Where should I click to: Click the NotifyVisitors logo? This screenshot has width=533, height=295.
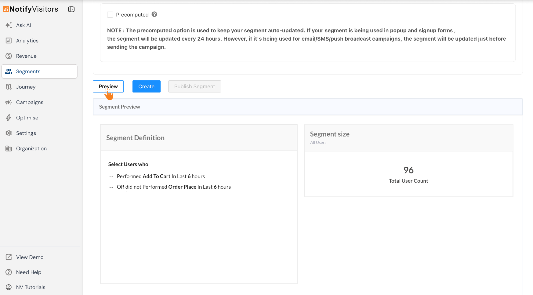click(31, 9)
